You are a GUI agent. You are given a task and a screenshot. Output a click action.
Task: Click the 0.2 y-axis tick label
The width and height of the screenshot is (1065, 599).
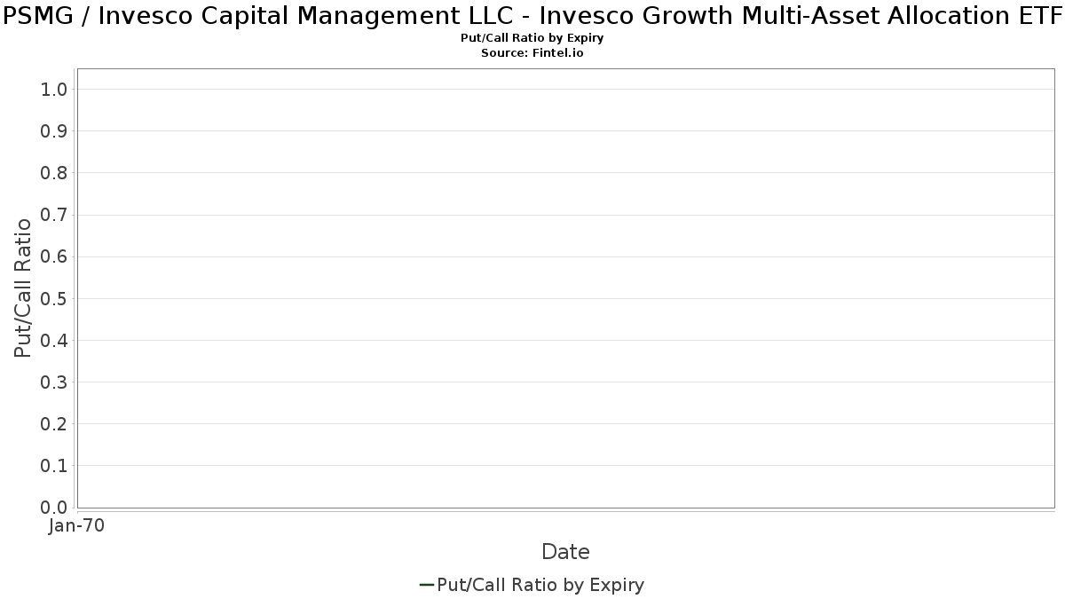pyautogui.click(x=54, y=423)
